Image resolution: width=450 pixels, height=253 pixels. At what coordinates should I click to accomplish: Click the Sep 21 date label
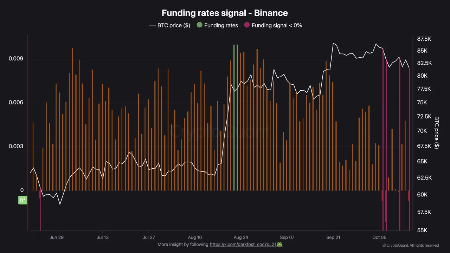point(333,238)
